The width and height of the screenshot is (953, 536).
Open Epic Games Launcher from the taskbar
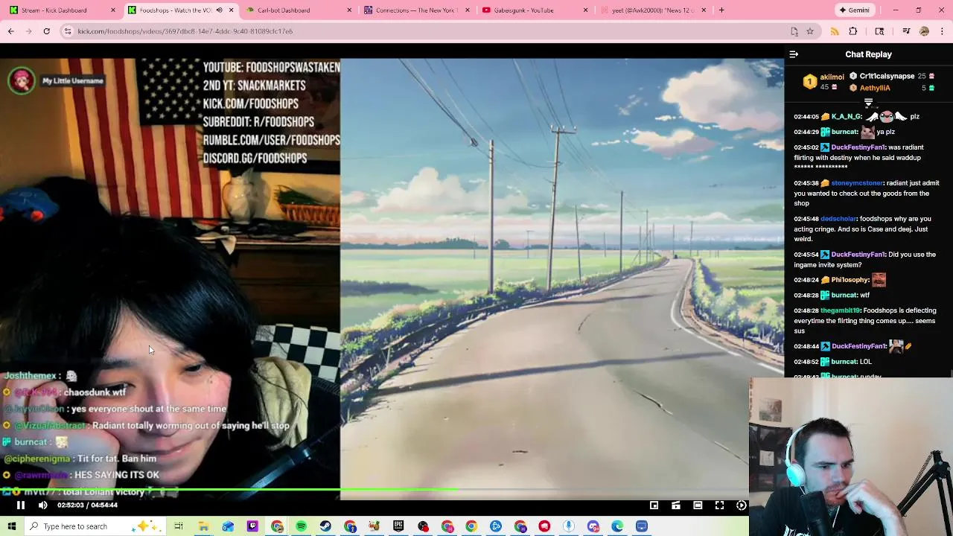pos(398,526)
